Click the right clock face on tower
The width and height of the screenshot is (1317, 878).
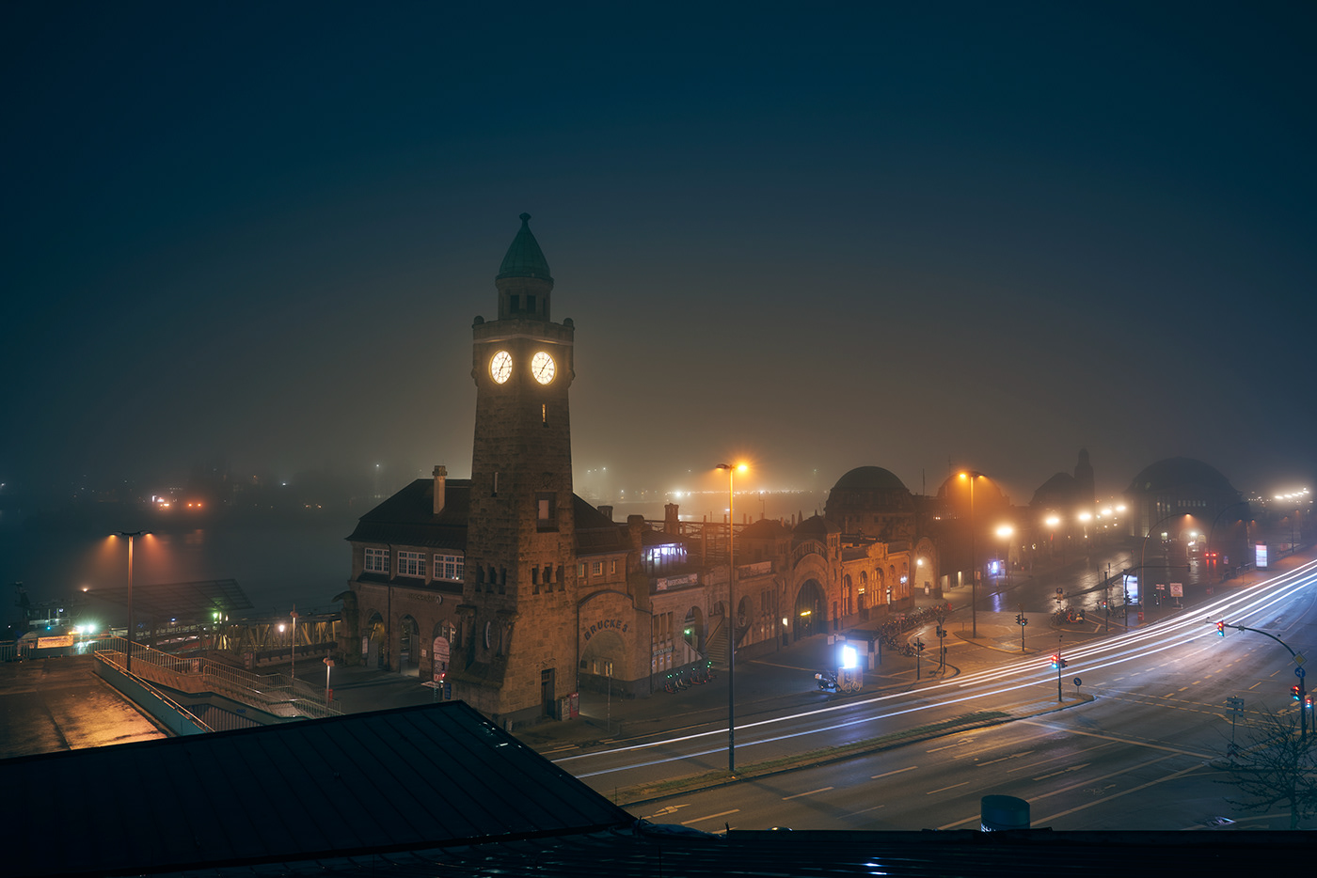tap(543, 368)
